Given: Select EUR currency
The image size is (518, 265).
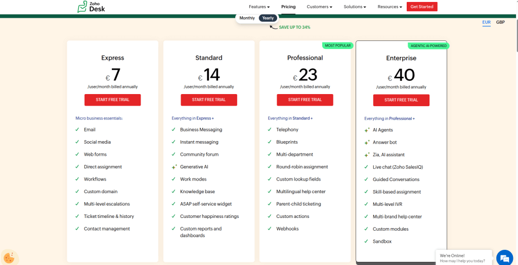Looking at the screenshot, I should click(486, 22).
